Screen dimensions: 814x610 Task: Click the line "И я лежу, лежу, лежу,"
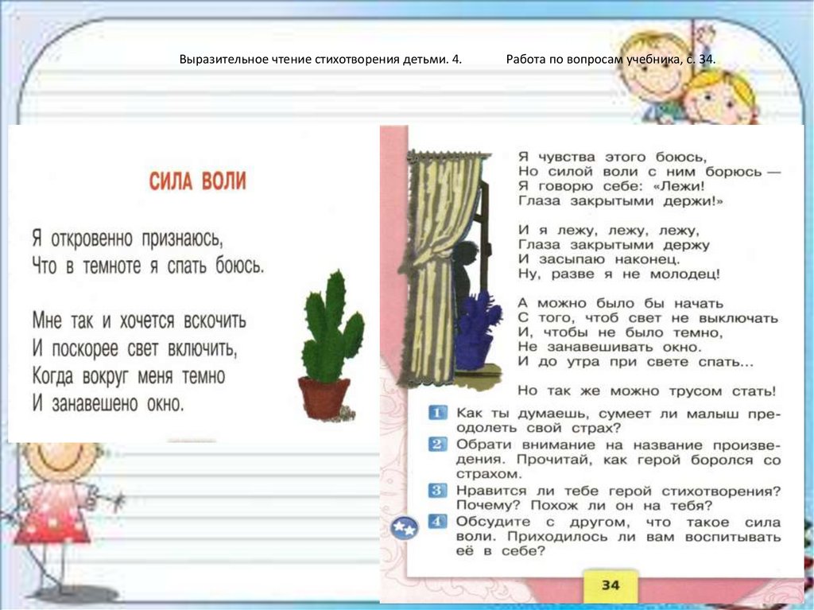(609, 230)
